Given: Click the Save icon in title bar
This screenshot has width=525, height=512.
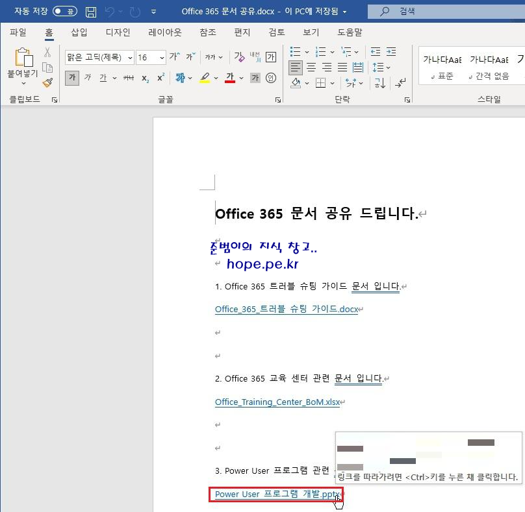Looking at the screenshot, I should pos(91,12).
